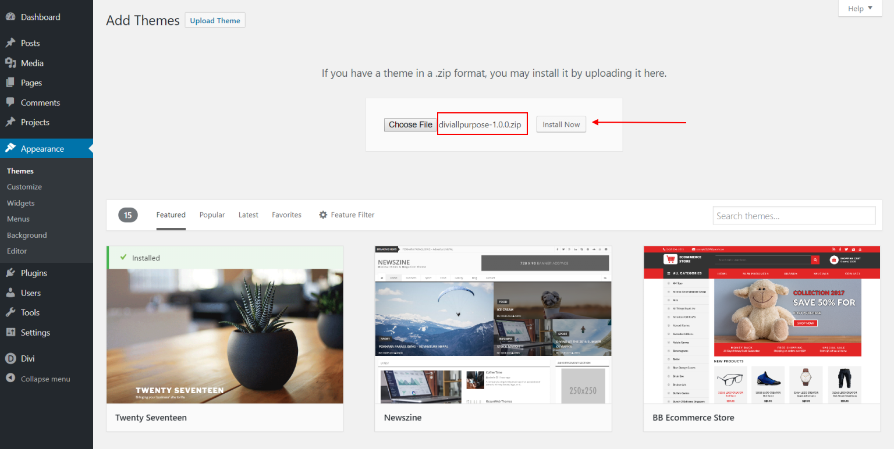The width and height of the screenshot is (894, 449).
Task: Click the Plugins plug icon
Action: tap(10, 273)
